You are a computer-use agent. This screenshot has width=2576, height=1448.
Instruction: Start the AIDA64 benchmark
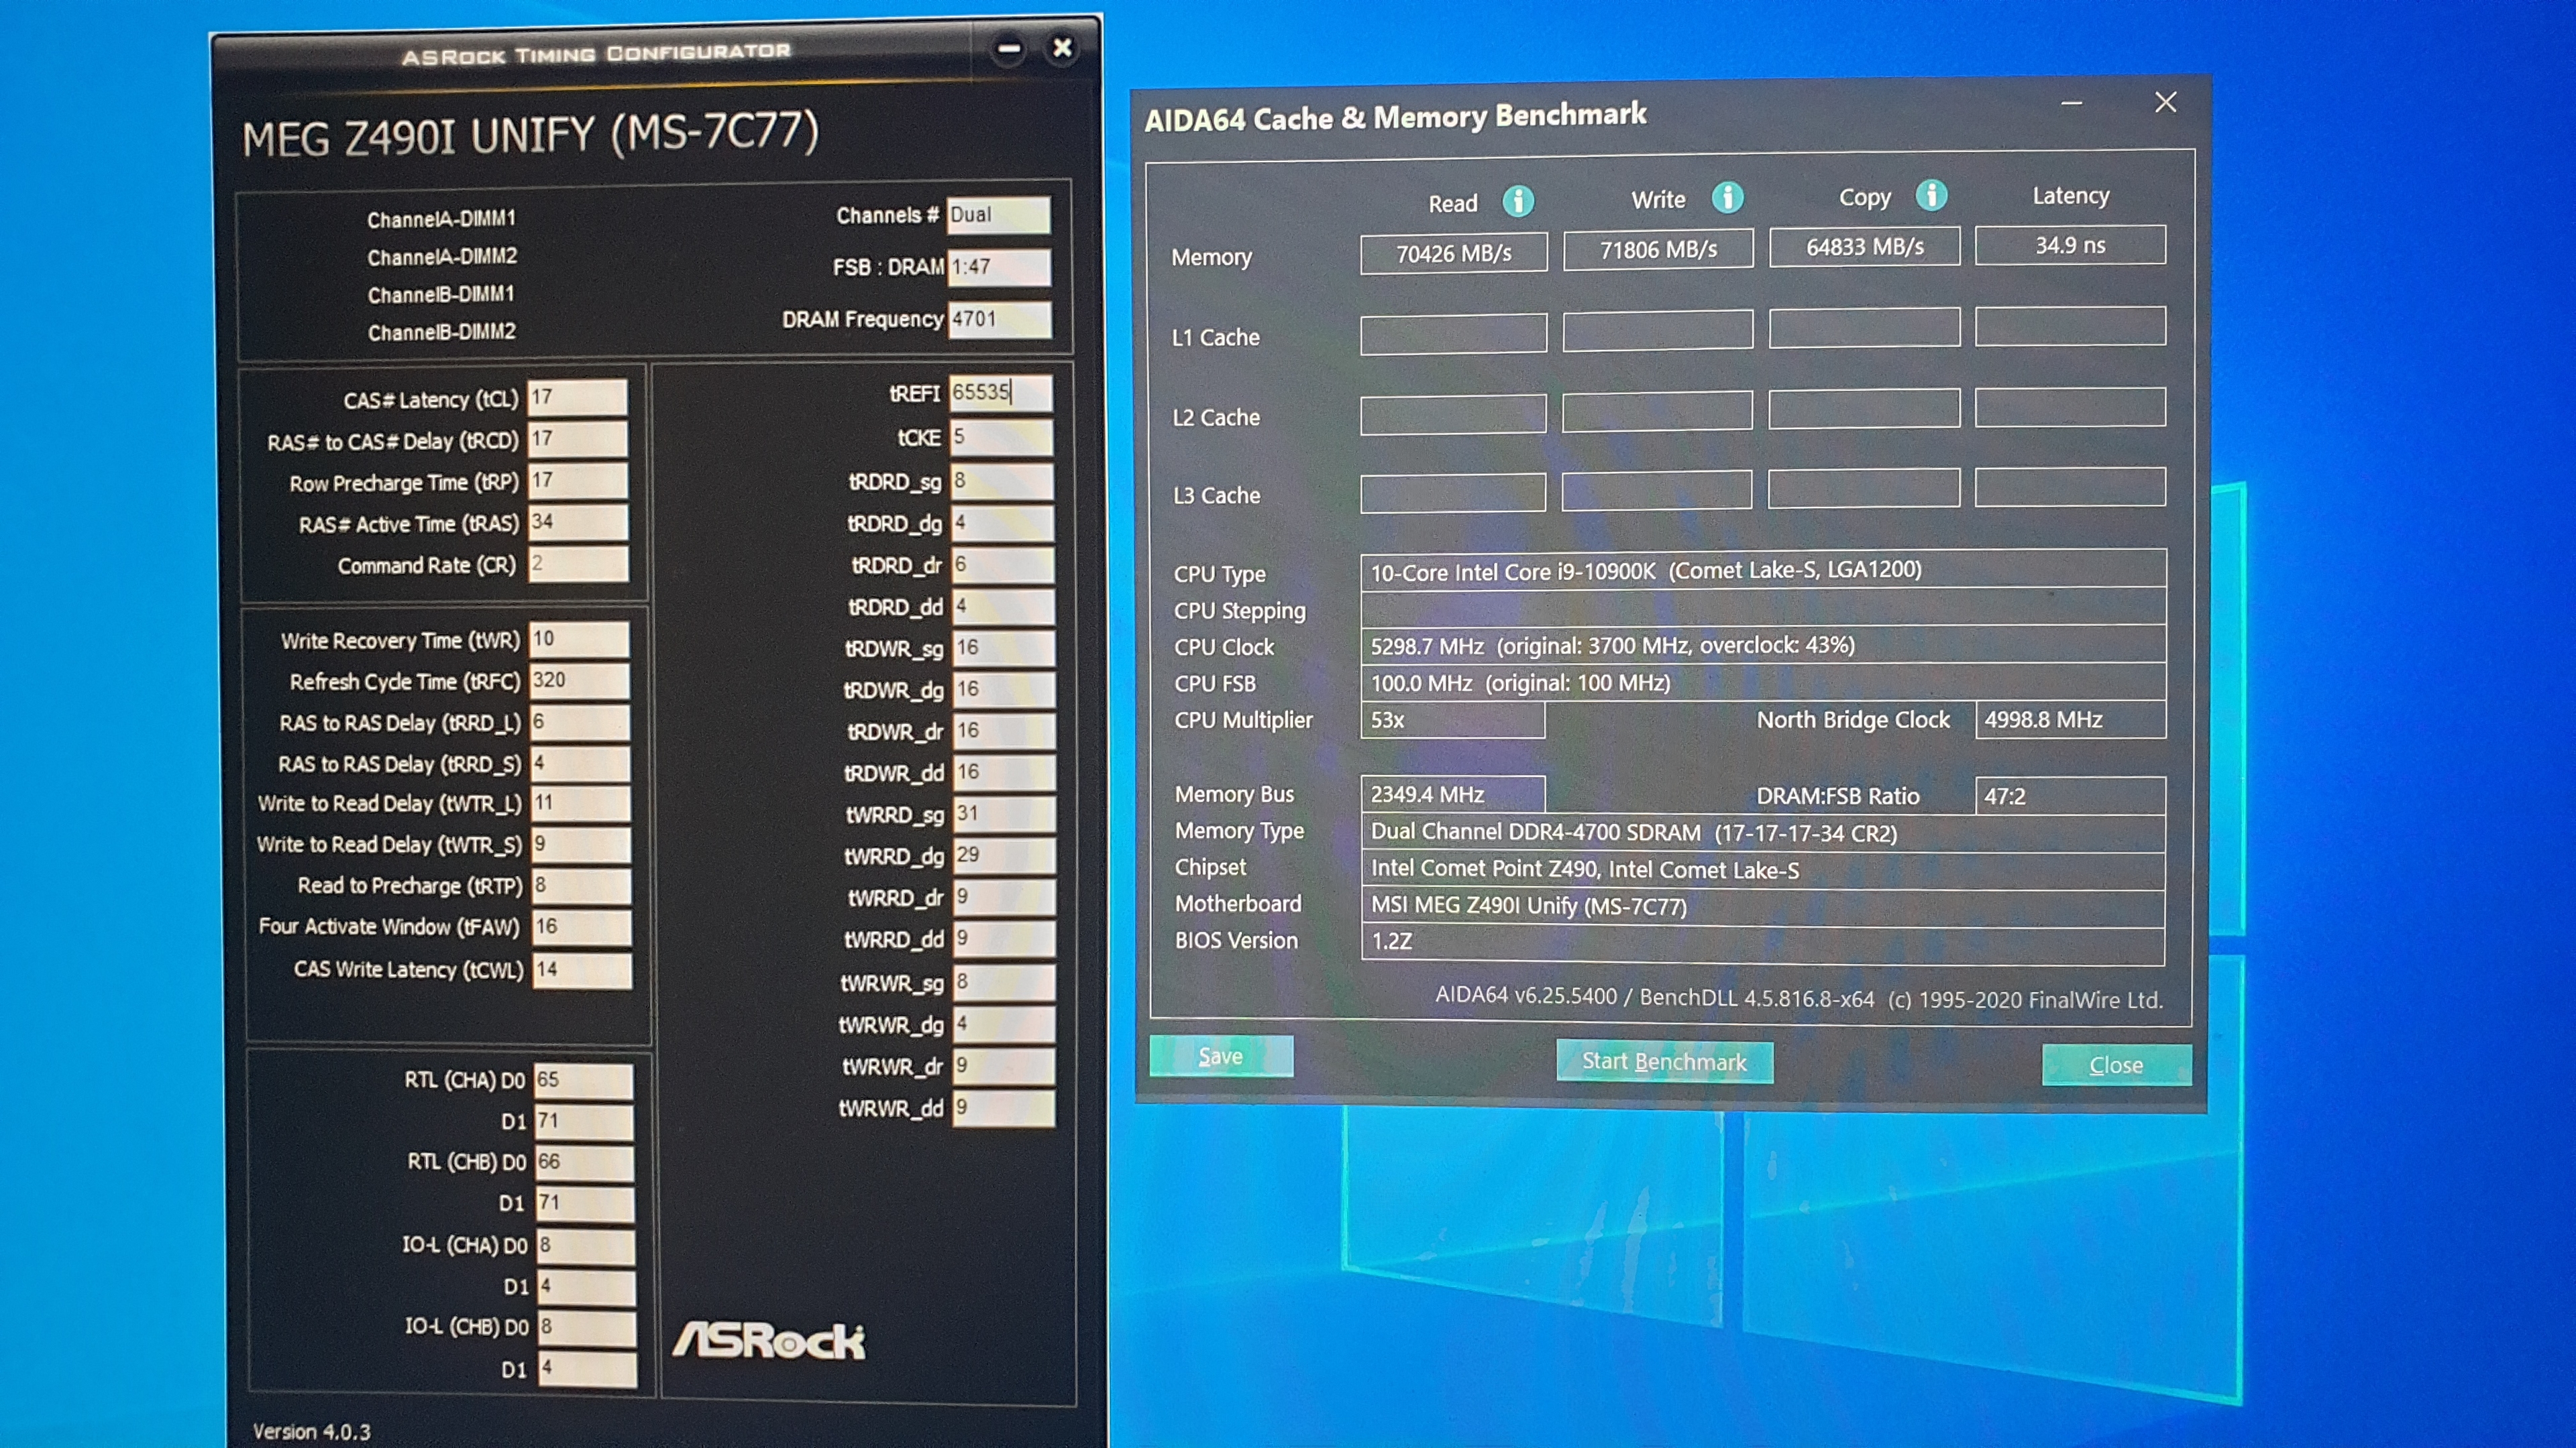coord(1664,1061)
